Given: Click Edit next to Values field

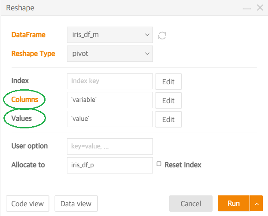Looking at the screenshot, I should tap(168, 119).
